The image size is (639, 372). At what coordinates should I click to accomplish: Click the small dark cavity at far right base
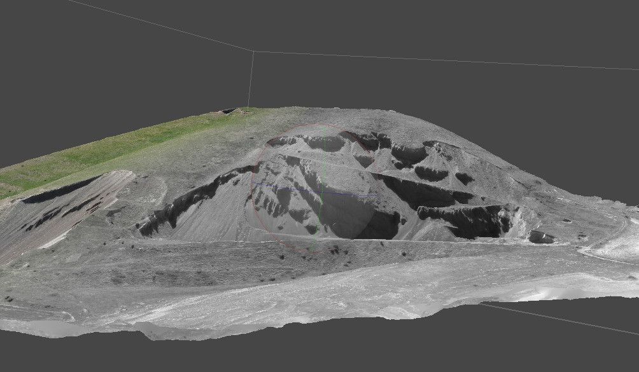540,237
